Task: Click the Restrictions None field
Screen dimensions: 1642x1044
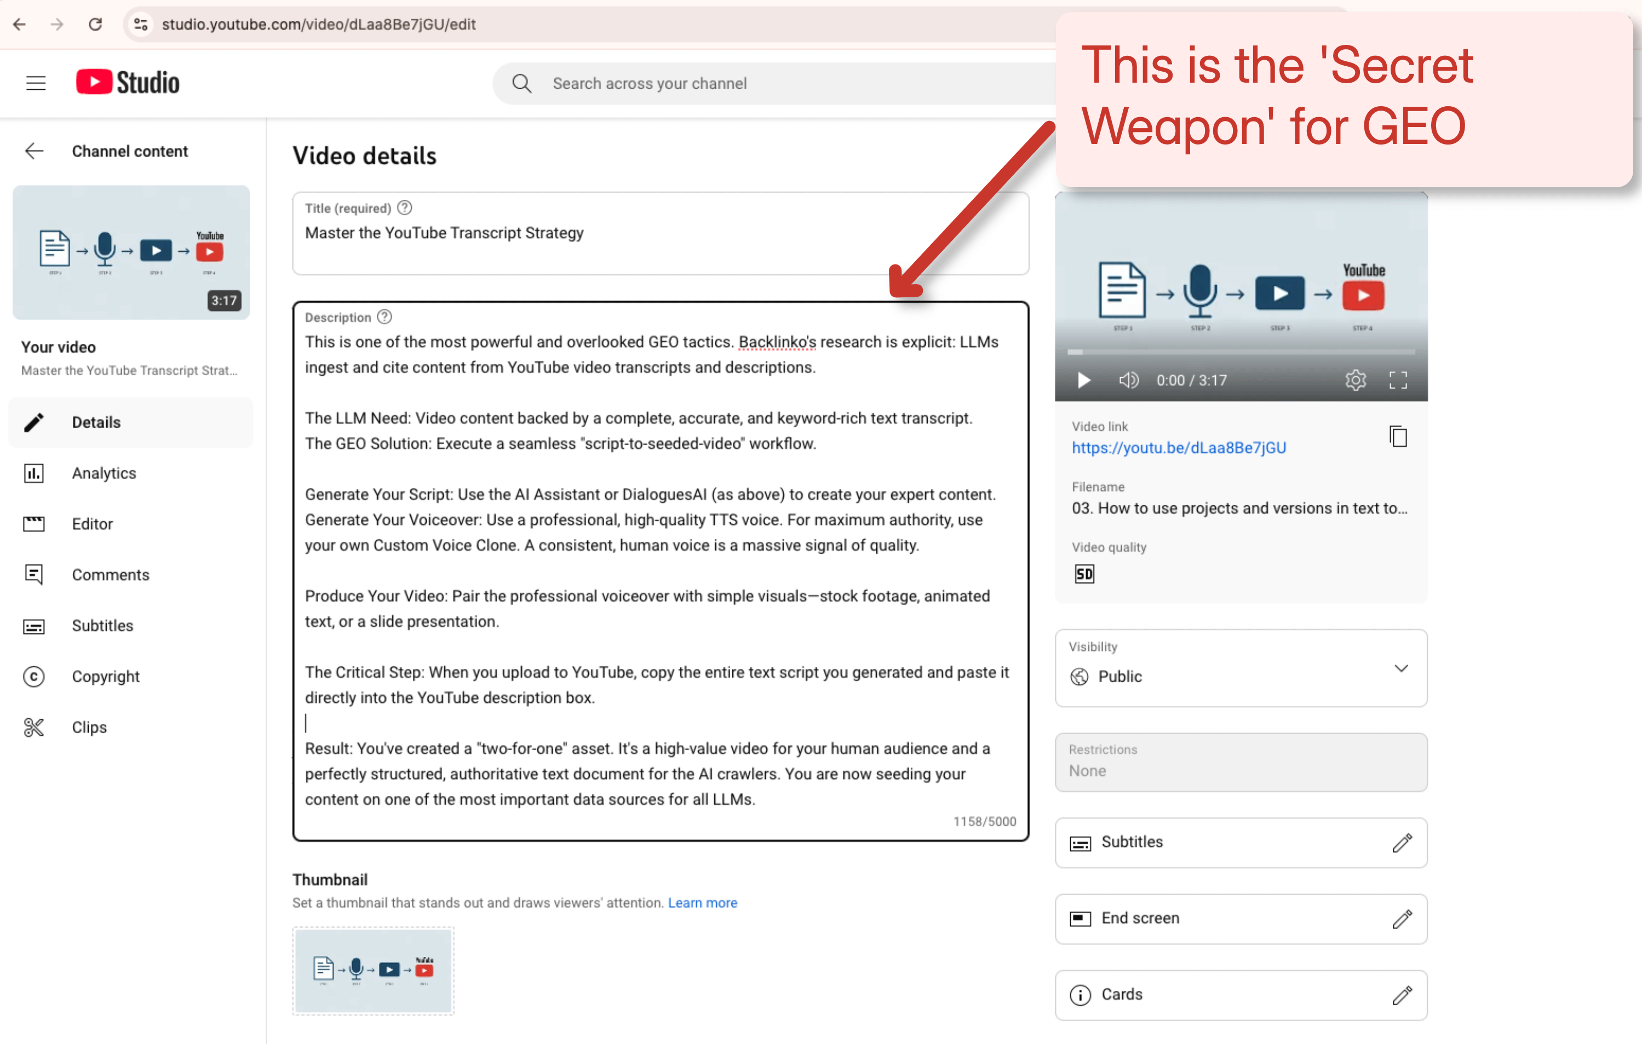Action: pos(1241,762)
